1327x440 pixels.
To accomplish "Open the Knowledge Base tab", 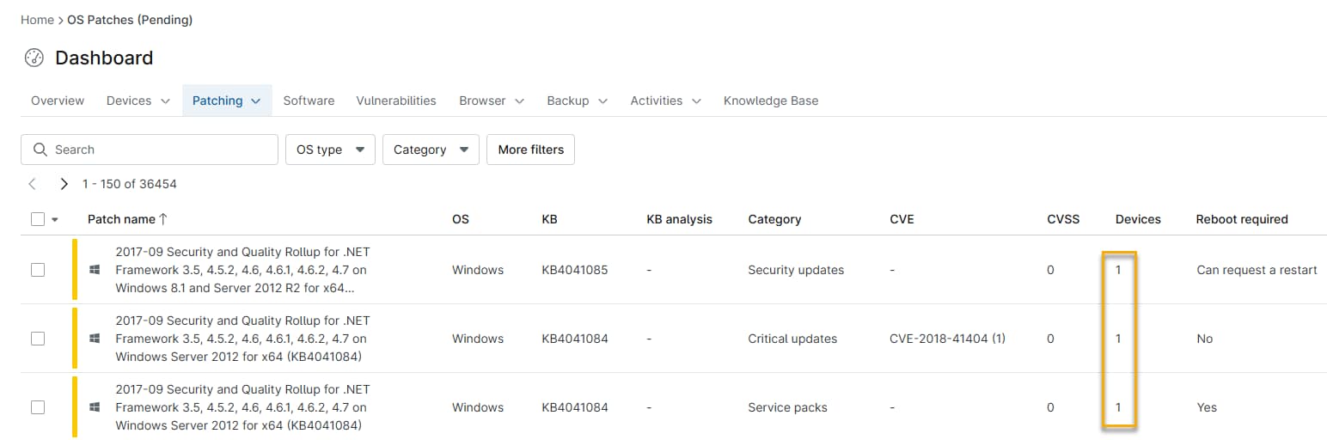I will click(x=770, y=101).
